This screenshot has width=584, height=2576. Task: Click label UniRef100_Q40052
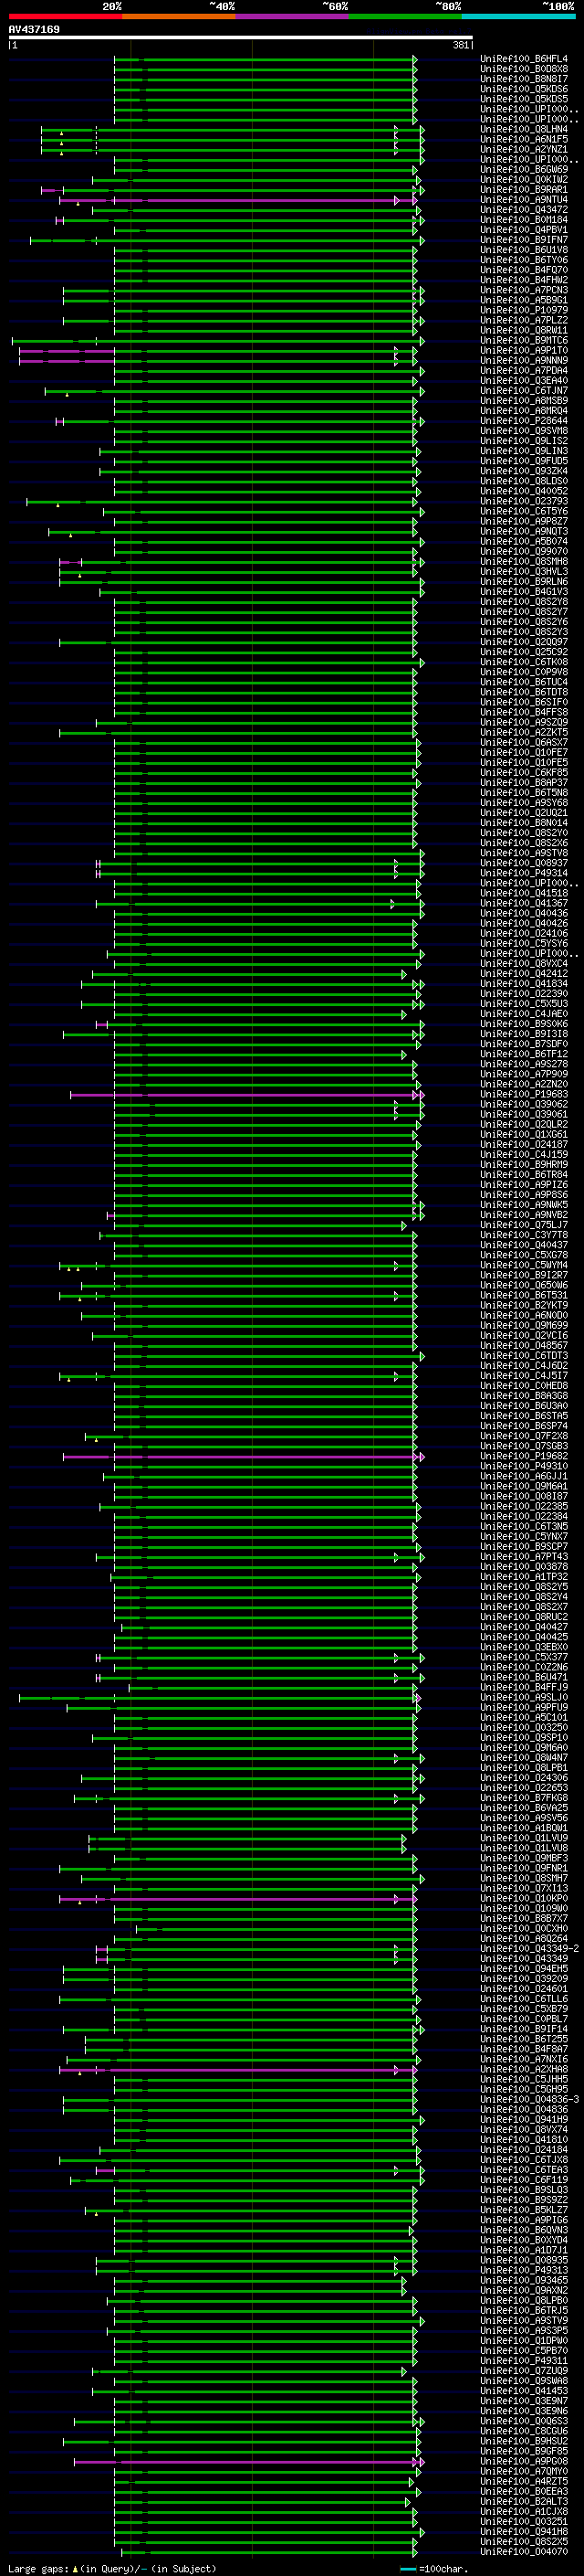pos(524,491)
